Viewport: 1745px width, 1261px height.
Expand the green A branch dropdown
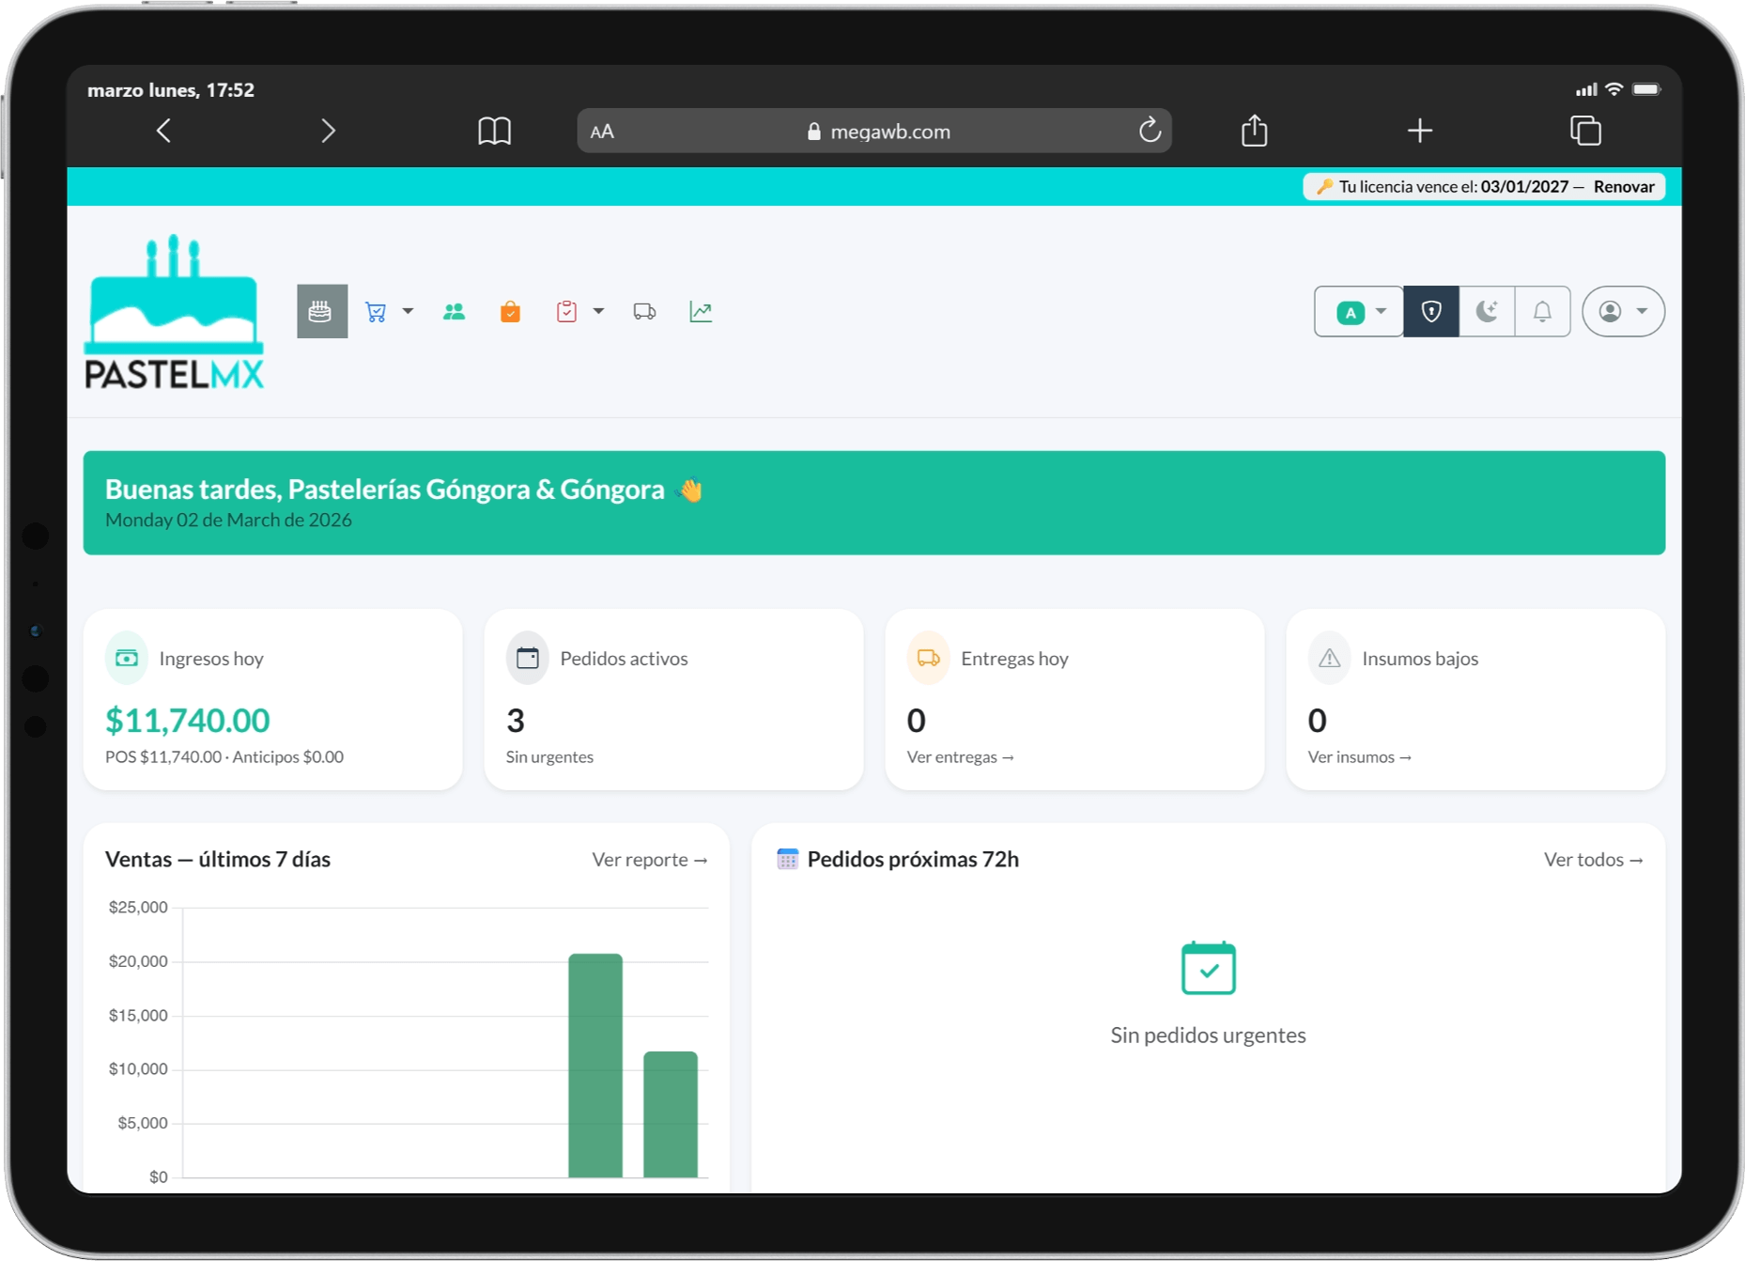coord(1360,312)
